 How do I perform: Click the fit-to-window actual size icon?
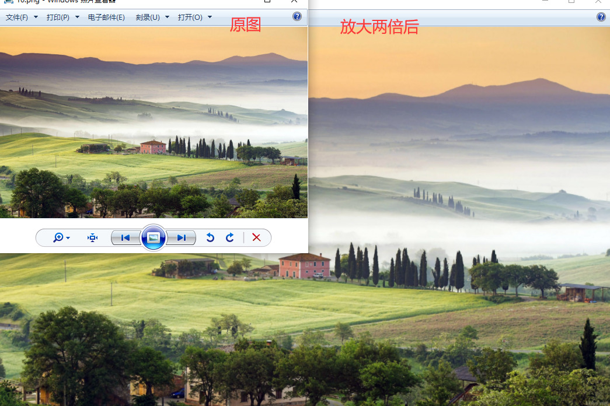(x=93, y=237)
